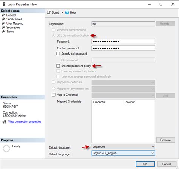Open View connection properties link

25,122
